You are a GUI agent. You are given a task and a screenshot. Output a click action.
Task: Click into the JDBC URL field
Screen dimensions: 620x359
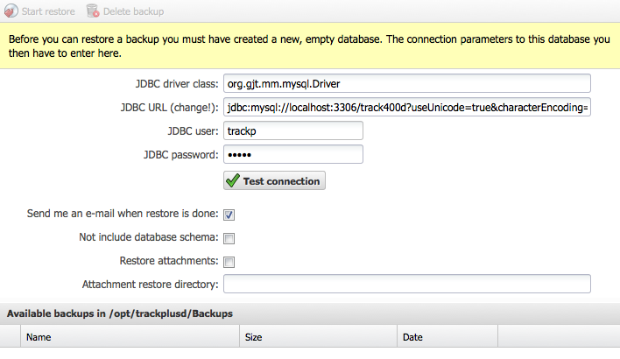click(x=407, y=107)
